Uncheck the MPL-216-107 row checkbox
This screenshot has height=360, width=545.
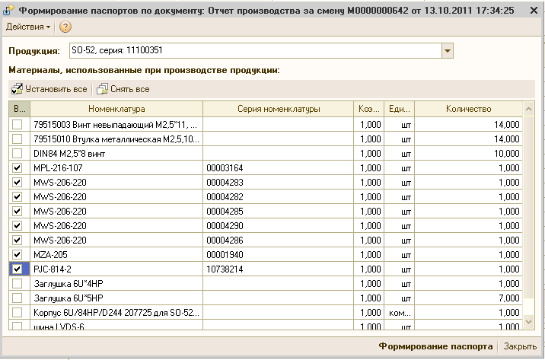tap(17, 168)
